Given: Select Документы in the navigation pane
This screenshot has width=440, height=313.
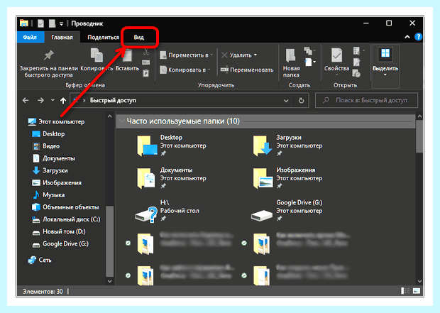Looking at the screenshot, I should click(x=54, y=158).
